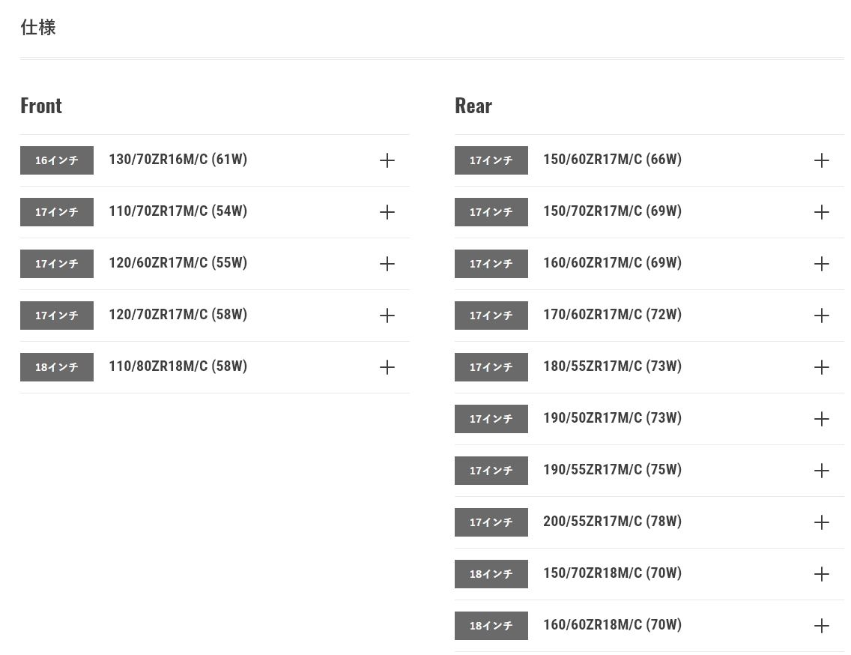The height and width of the screenshot is (655, 851).
Task: Click the 200/55ZR17M/C (78W) size text
Action: [612, 522]
